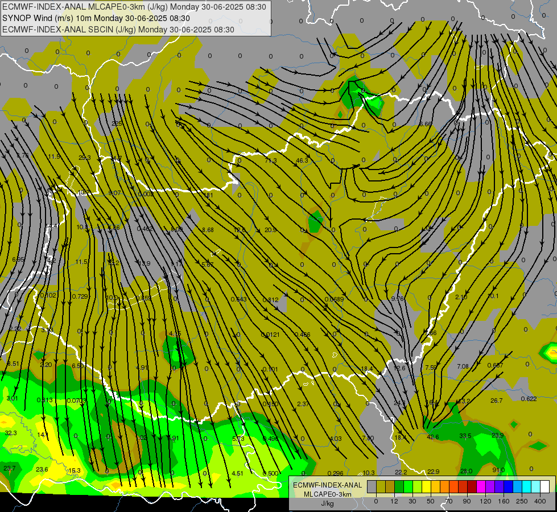Screen dimensions: 557x512
Task: Click the map value '9.76'
Action: [398, 299]
